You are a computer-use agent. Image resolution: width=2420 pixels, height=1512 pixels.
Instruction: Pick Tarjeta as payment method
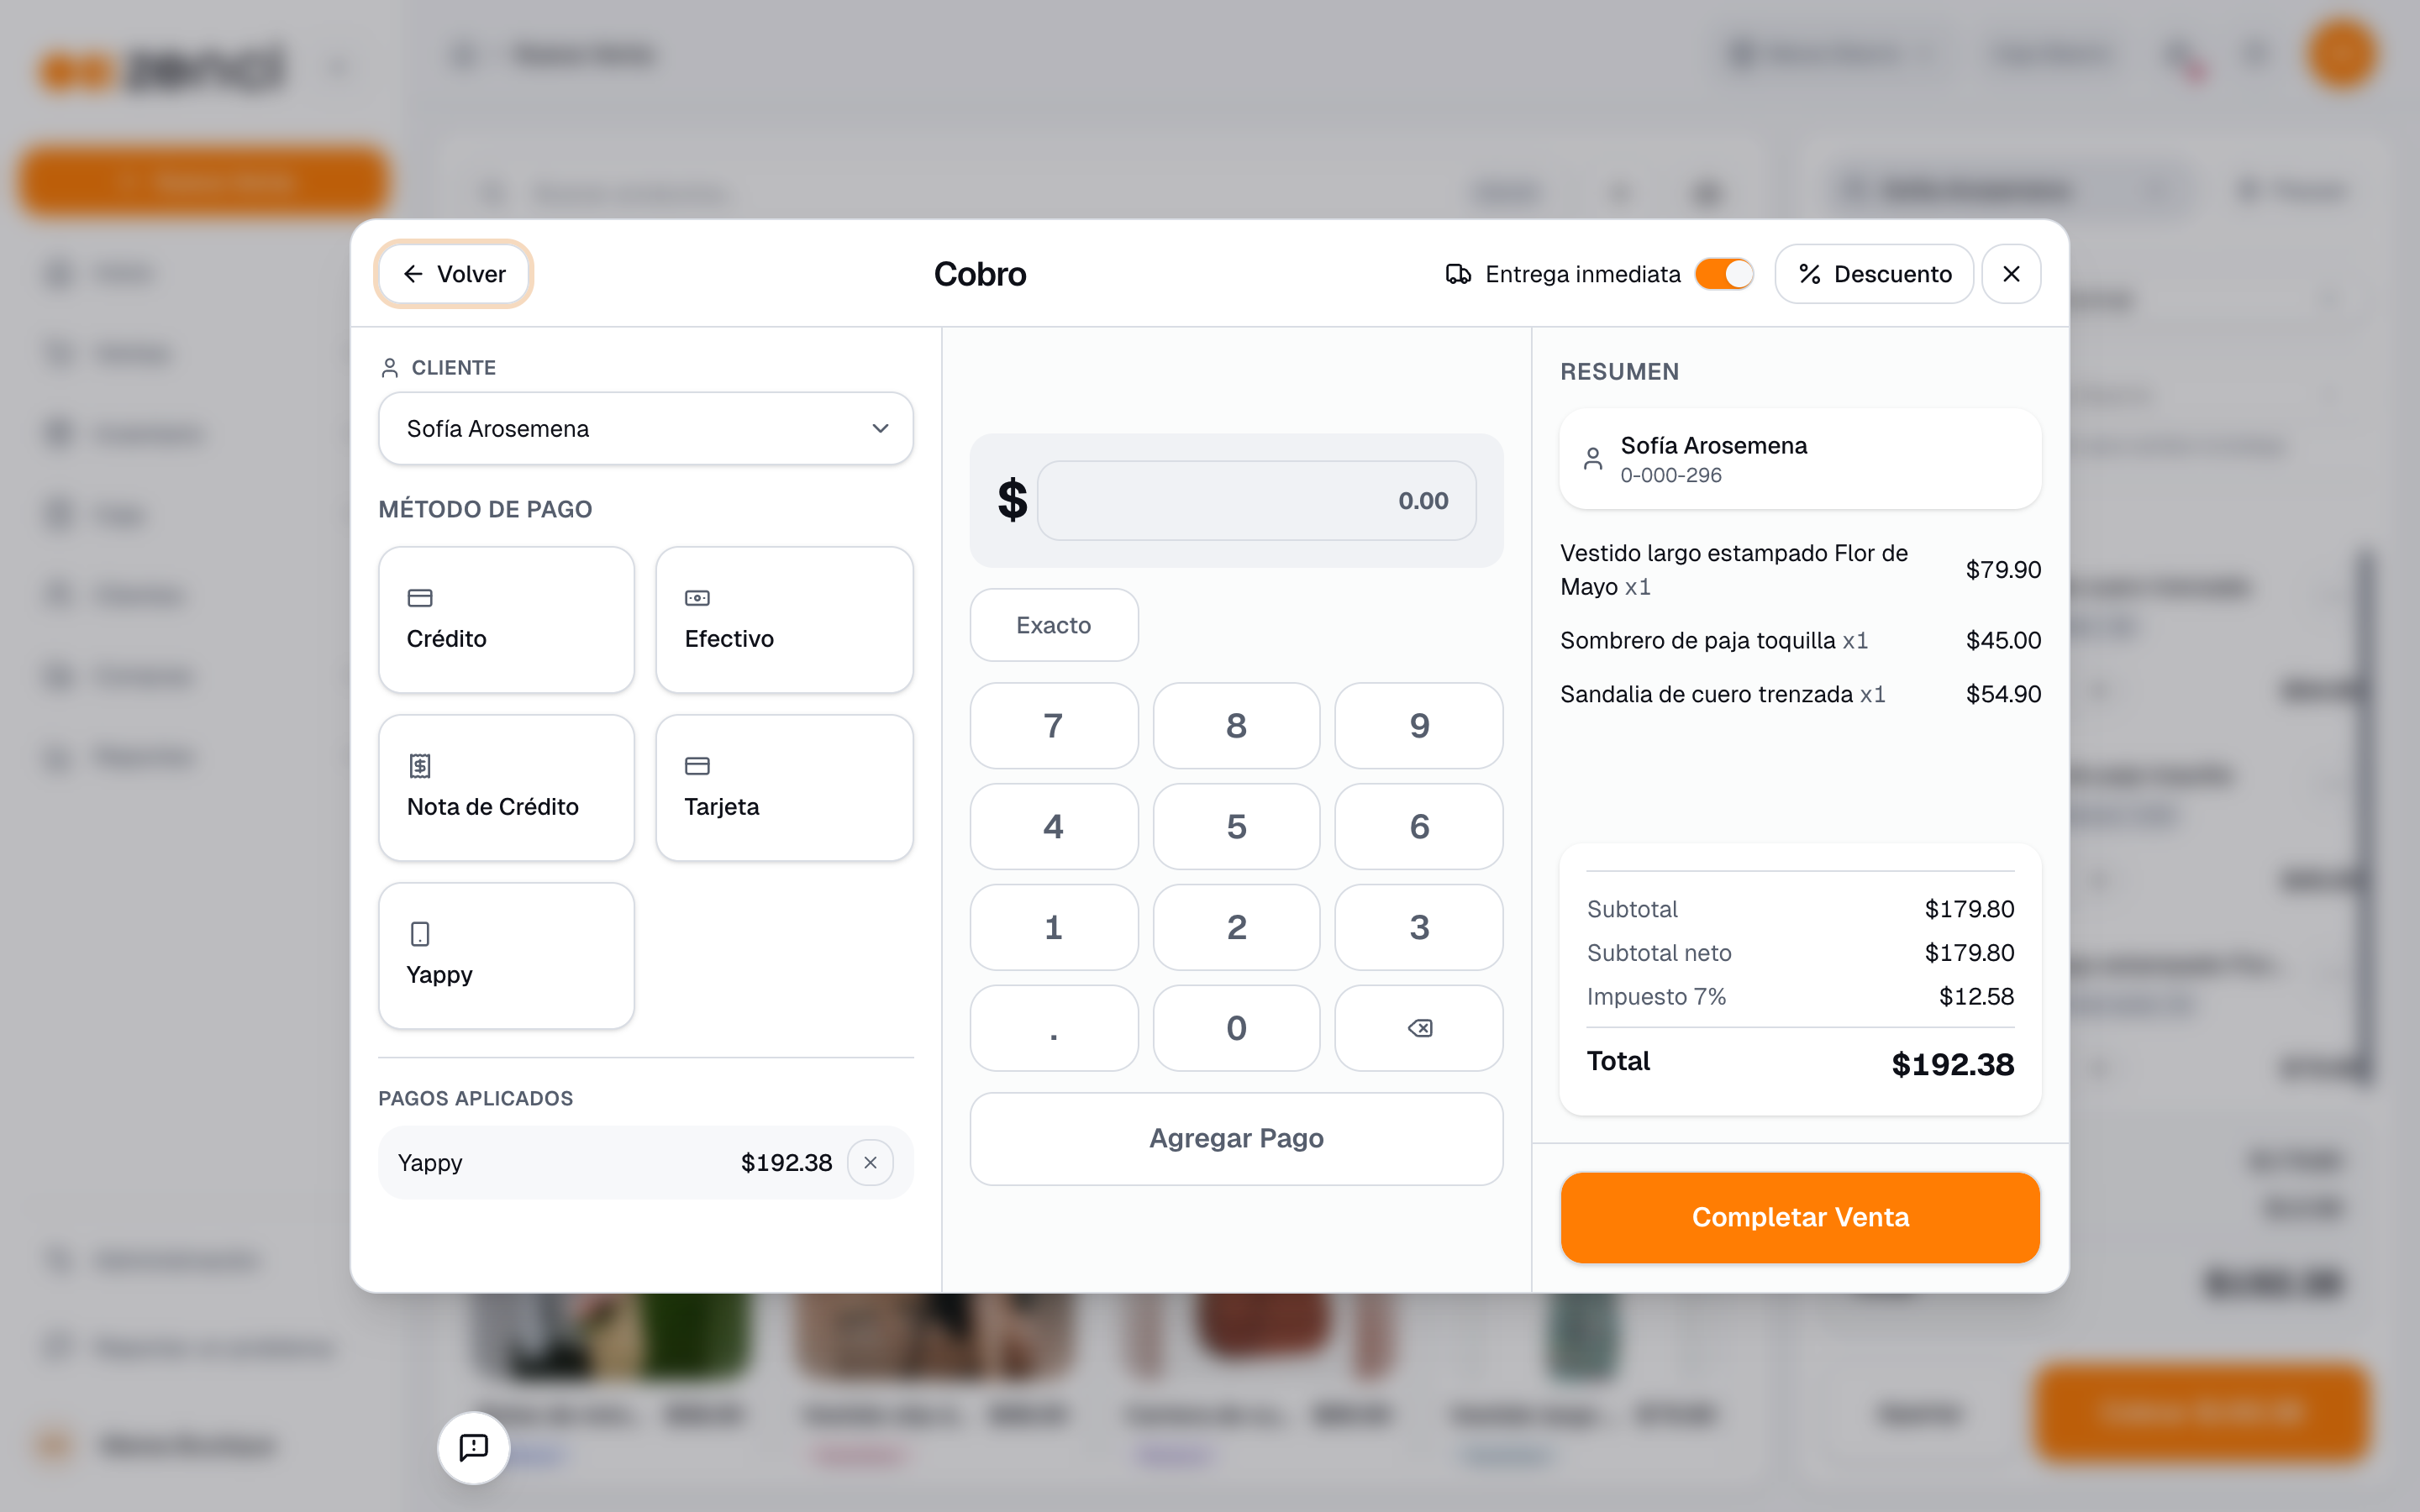[x=784, y=787]
